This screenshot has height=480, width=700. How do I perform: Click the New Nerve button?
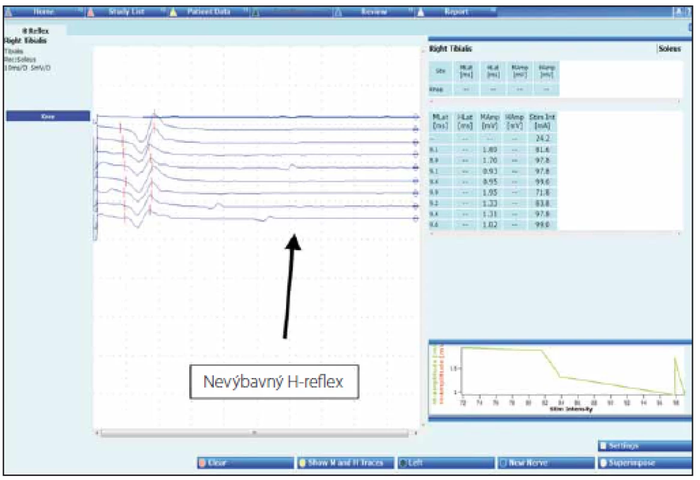(x=546, y=463)
